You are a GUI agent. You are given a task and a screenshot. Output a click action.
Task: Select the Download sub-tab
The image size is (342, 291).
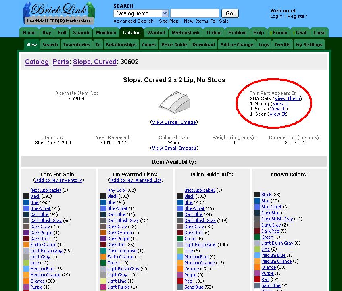(x=204, y=44)
